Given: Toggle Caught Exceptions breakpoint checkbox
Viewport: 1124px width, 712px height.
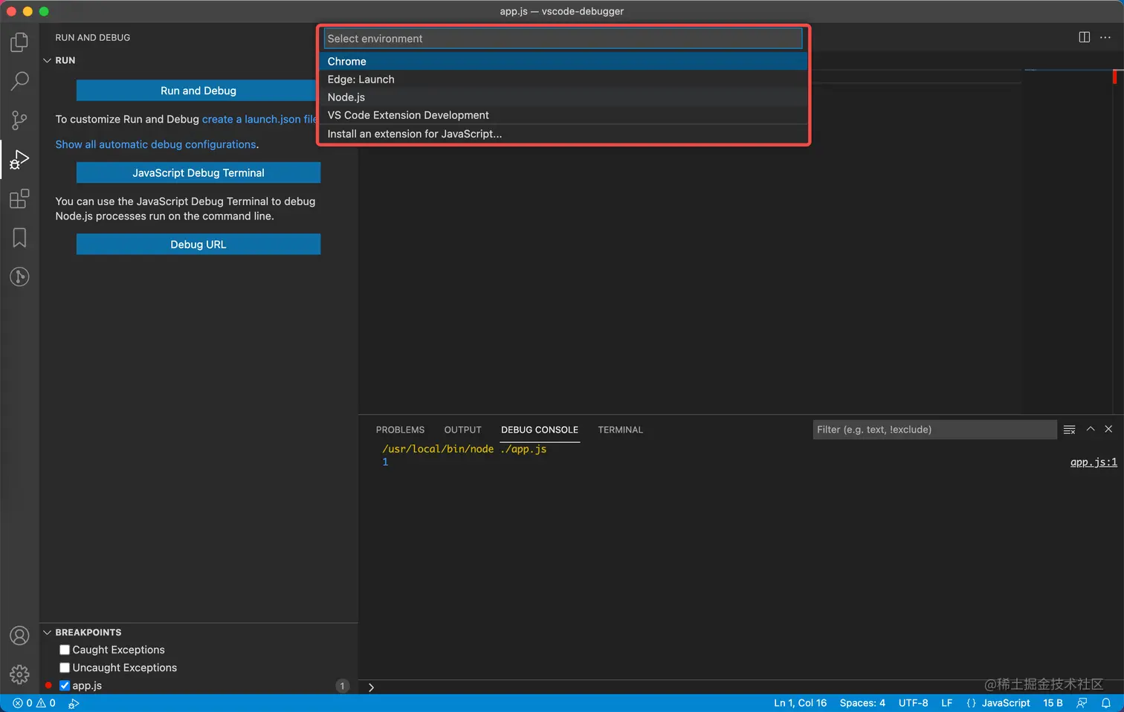Looking at the screenshot, I should (x=65, y=650).
